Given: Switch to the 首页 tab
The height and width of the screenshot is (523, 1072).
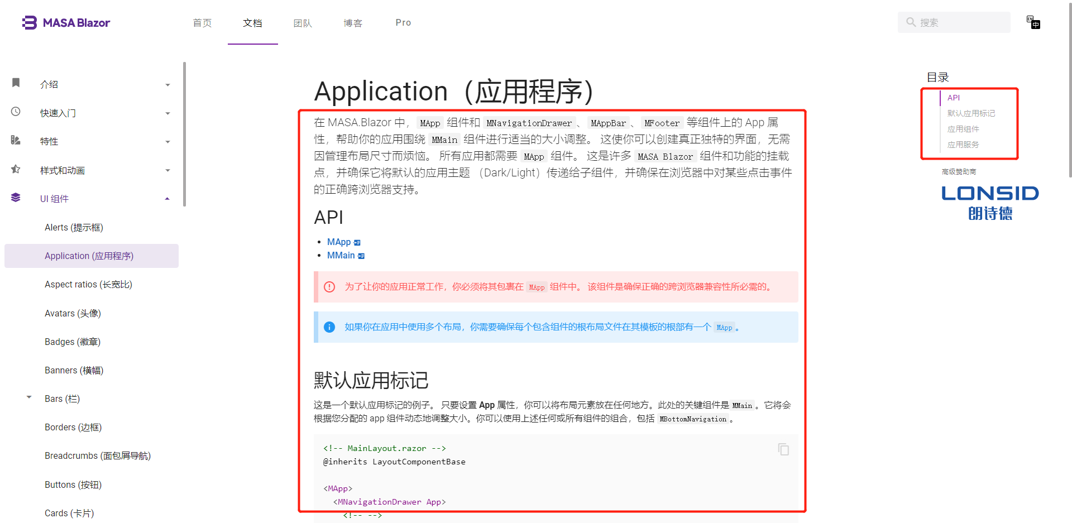Looking at the screenshot, I should pos(202,22).
